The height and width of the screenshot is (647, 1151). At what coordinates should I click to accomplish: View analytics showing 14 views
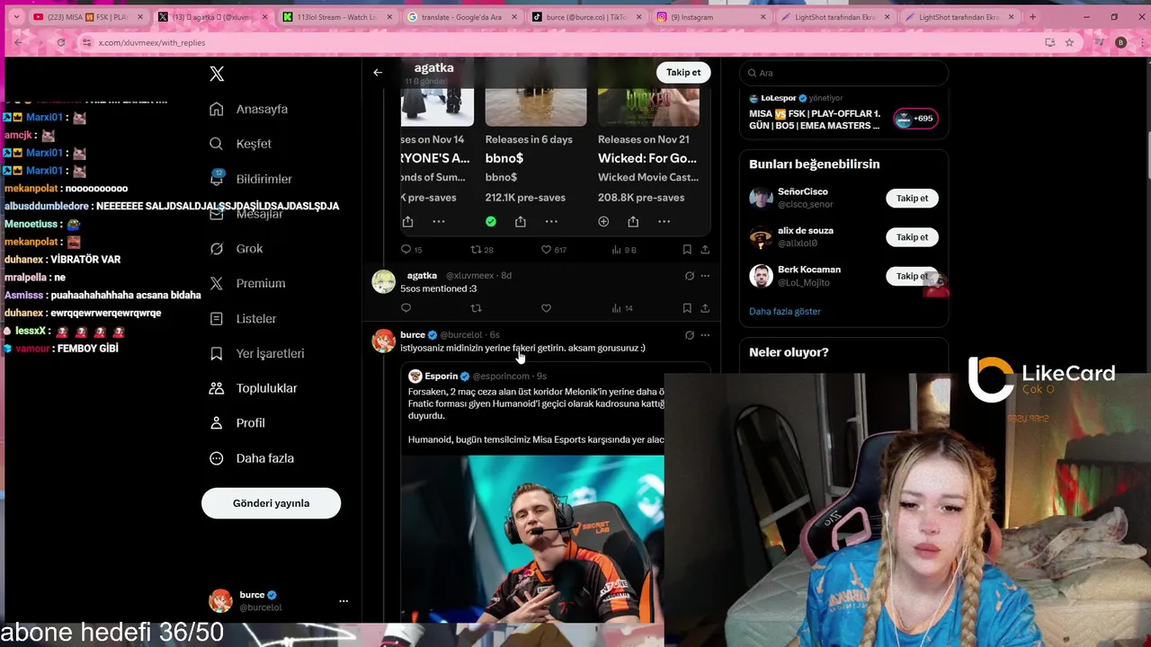(x=621, y=308)
